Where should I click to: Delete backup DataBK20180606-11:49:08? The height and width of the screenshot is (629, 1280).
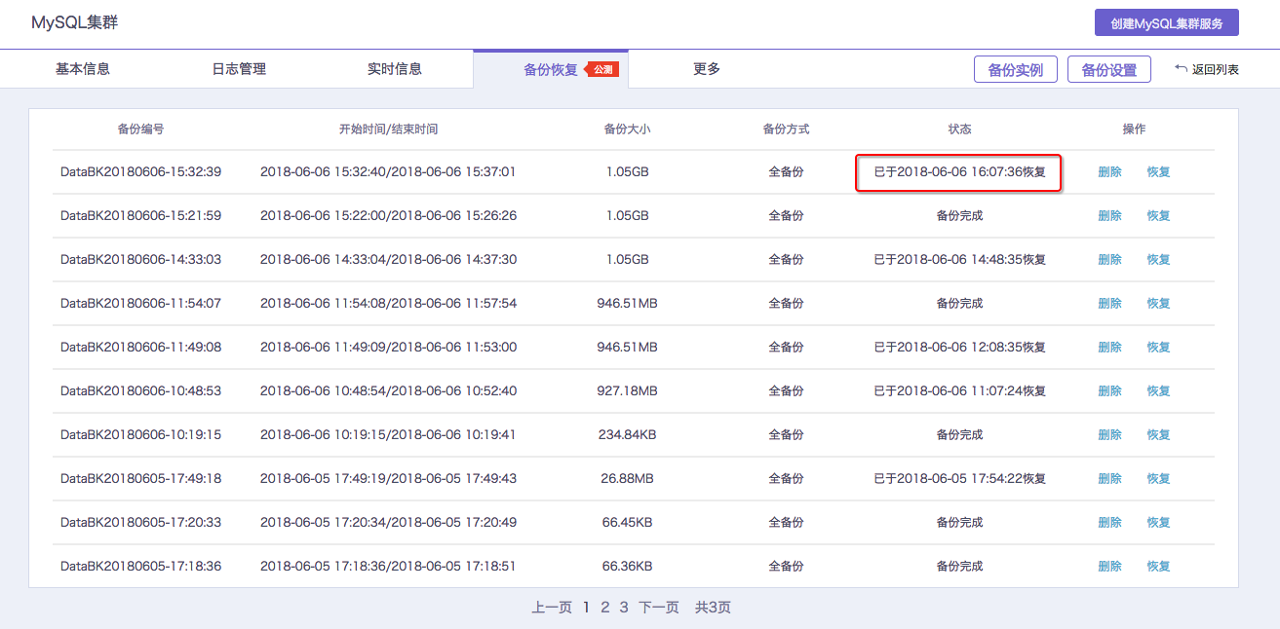pyautogui.click(x=1109, y=348)
